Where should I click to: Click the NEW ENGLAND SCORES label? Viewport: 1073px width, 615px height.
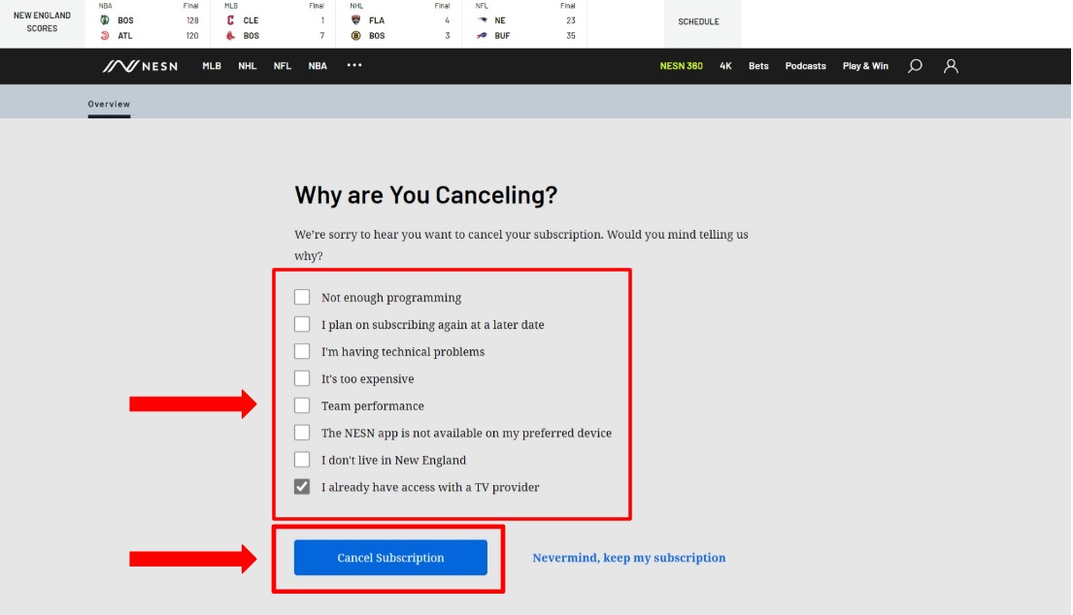point(42,22)
